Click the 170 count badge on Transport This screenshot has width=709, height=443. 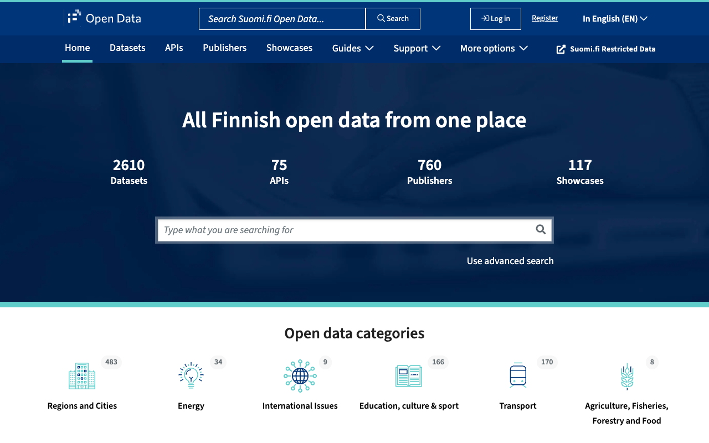point(547,362)
